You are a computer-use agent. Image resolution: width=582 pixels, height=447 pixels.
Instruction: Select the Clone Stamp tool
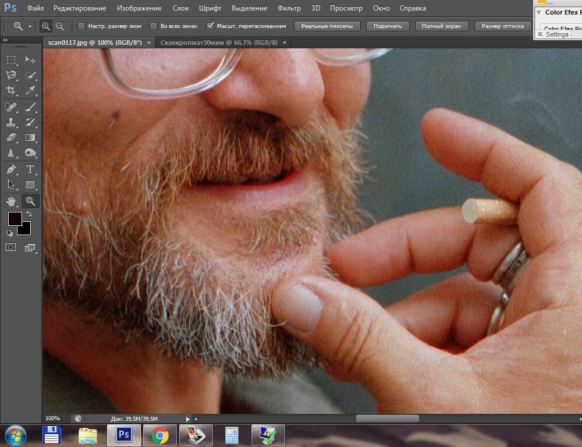click(x=11, y=122)
